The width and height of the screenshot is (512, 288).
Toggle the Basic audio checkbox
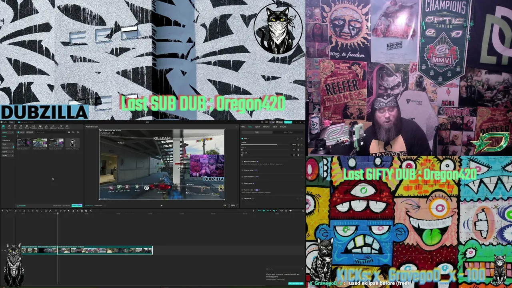click(x=242, y=138)
